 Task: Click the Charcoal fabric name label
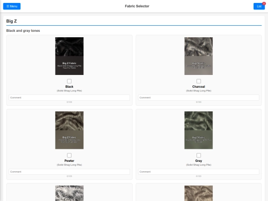pos(199,87)
